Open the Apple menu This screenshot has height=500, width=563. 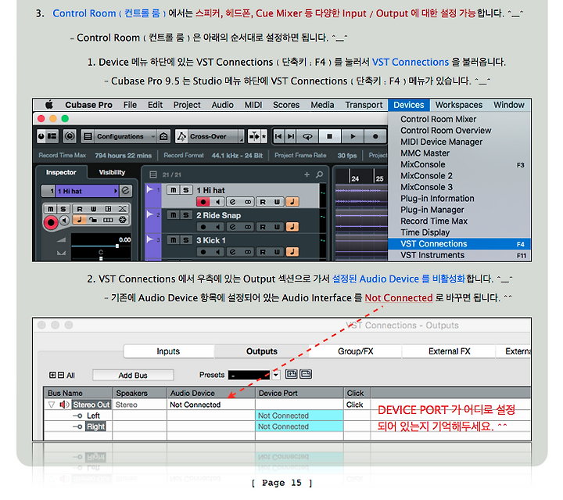click(x=49, y=105)
